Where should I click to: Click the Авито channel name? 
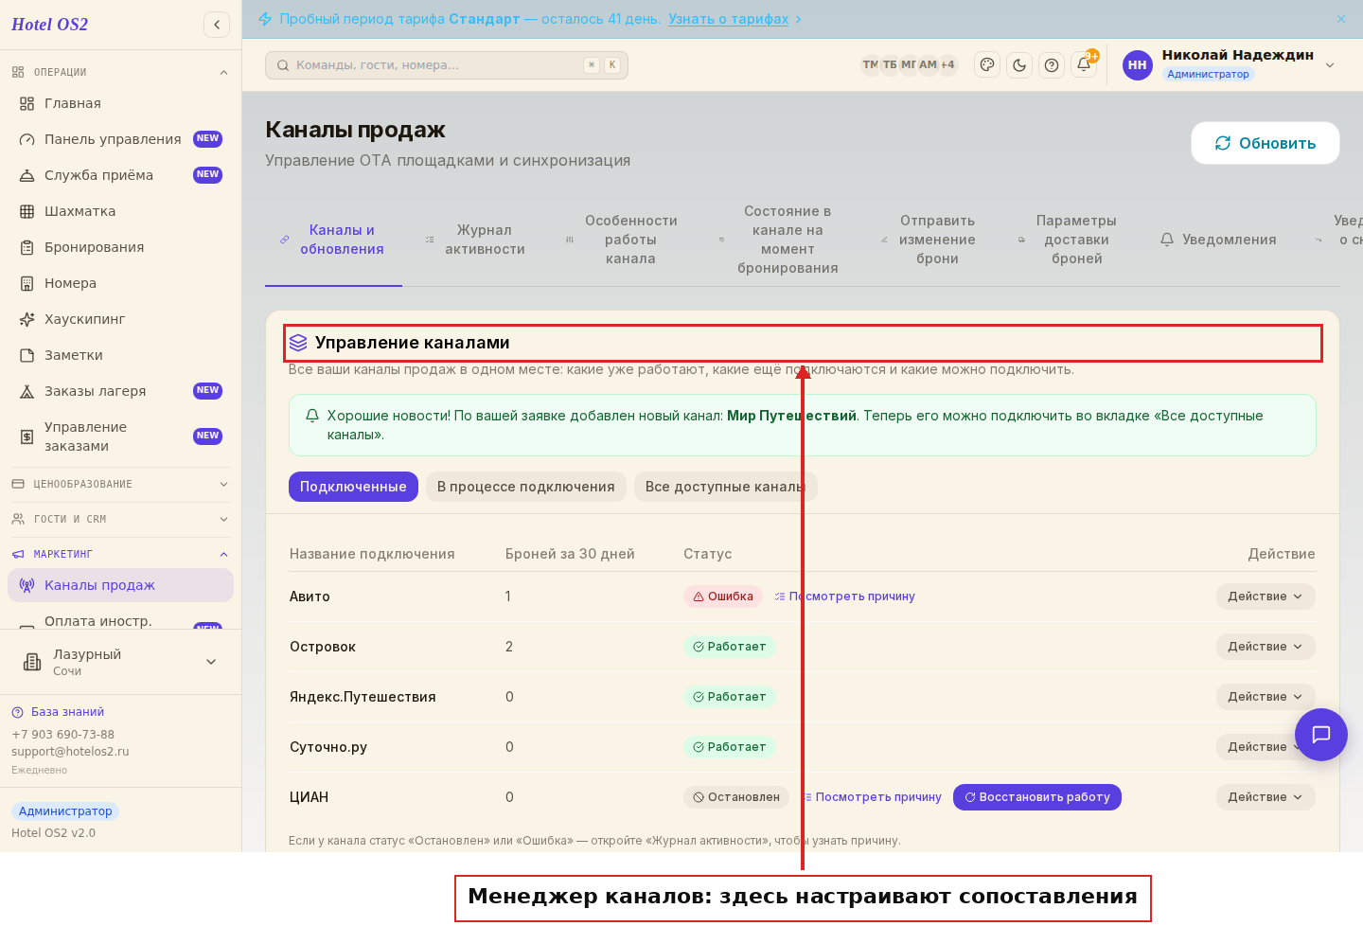tap(310, 597)
